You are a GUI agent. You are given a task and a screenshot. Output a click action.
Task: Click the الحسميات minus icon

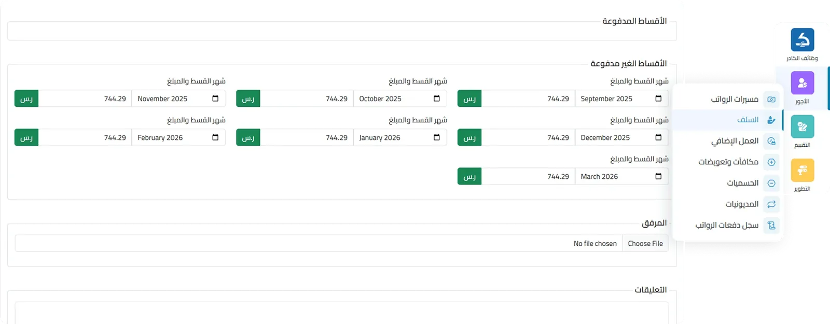pos(771,183)
